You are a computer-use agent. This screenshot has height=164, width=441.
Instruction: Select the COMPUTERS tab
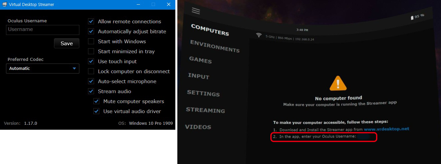(210, 30)
